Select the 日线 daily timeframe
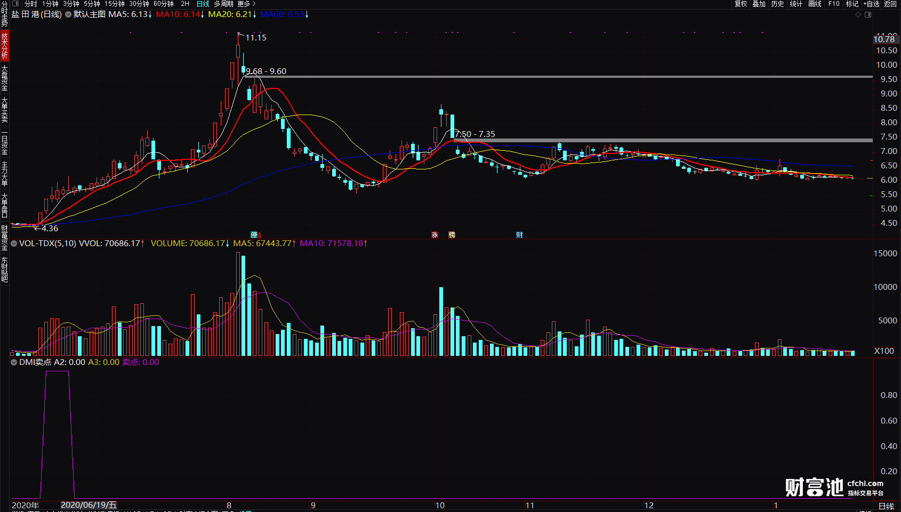Screen dimensions: 901x512 pos(203,4)
